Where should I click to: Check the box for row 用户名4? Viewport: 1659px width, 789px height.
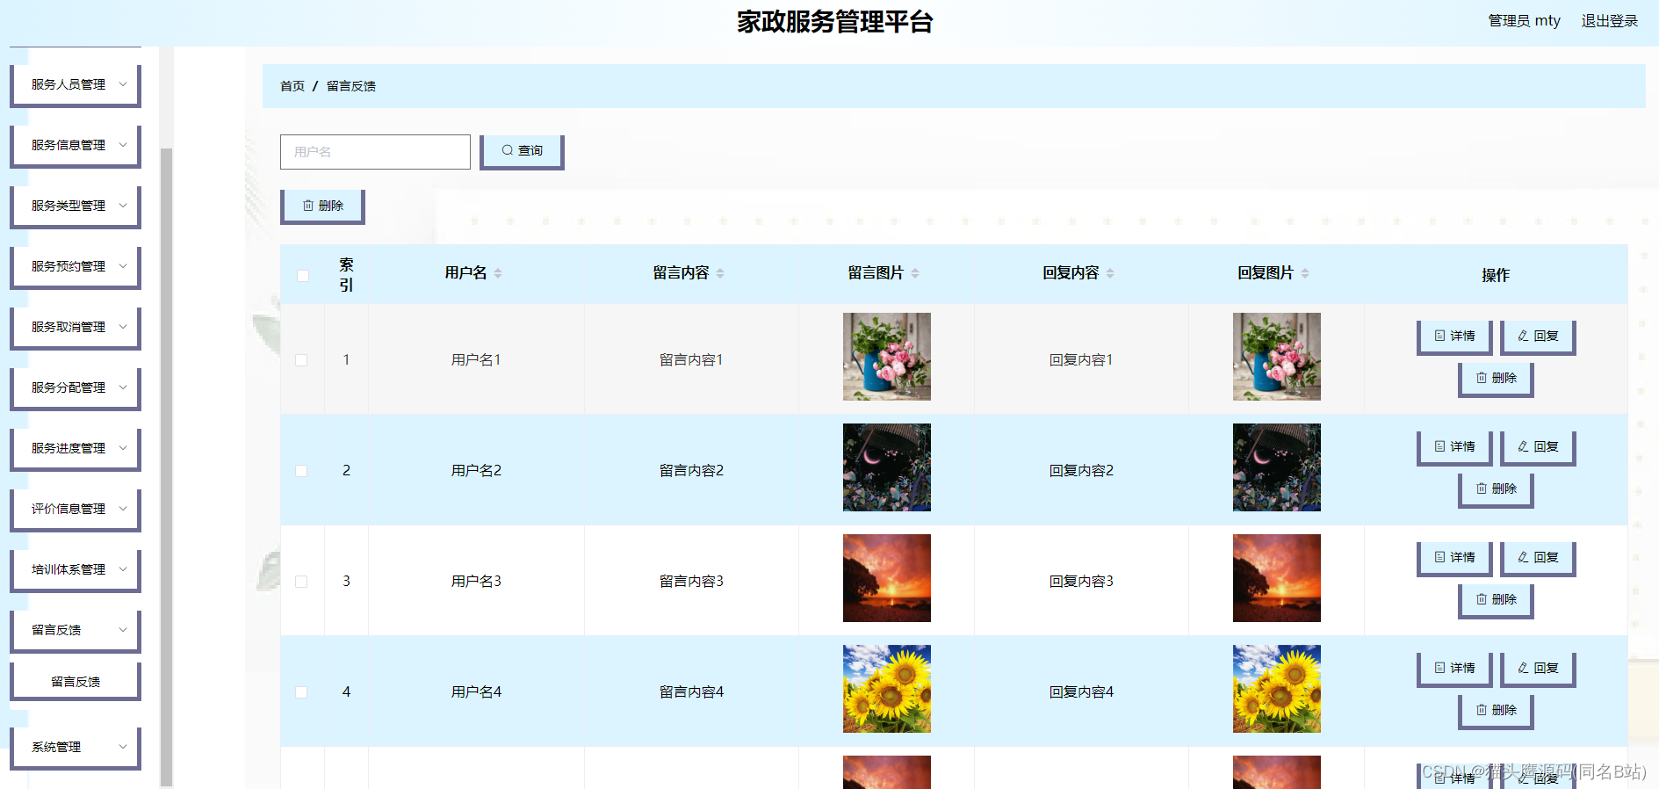point(301,692)
